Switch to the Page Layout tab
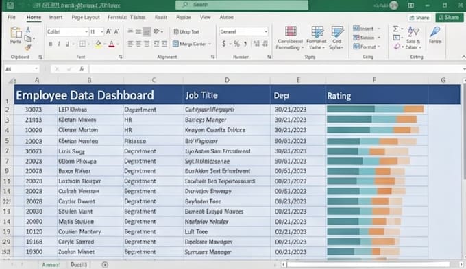The width and height of the screenshot is (466, 269). [x=86, y=17]
